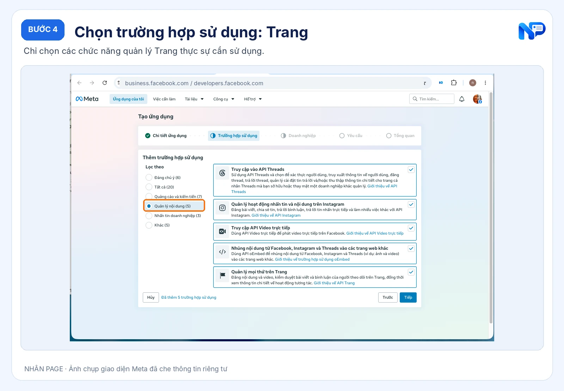564x391 pixels.
Task: Click the Trước button
Action: click(x=388, y=297)
